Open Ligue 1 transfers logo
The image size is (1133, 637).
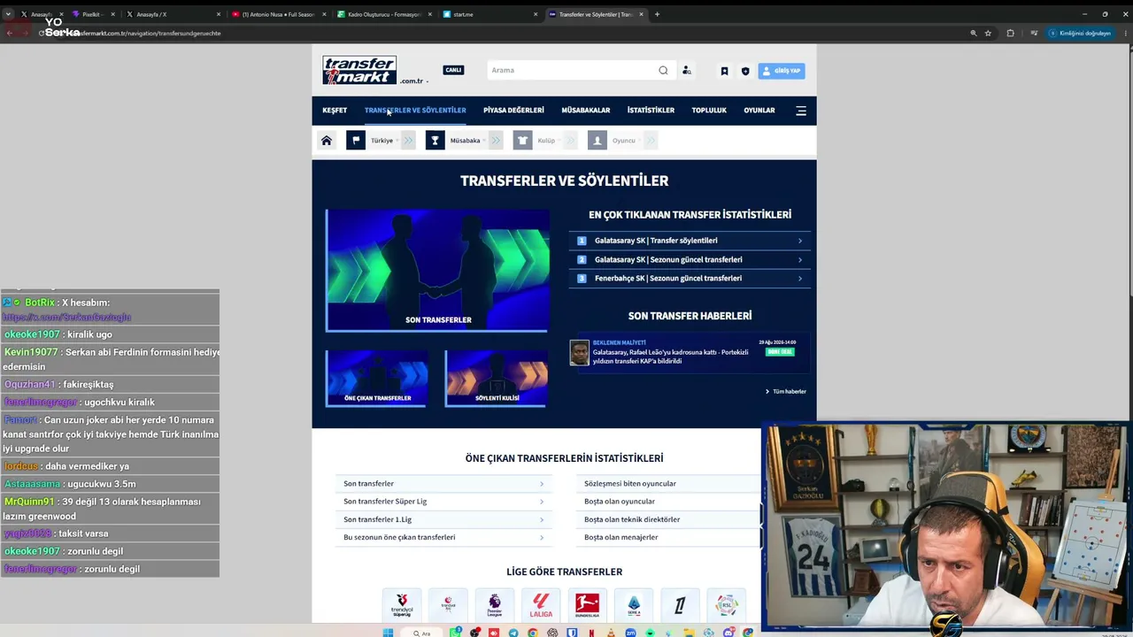click(x=680, y=605)
